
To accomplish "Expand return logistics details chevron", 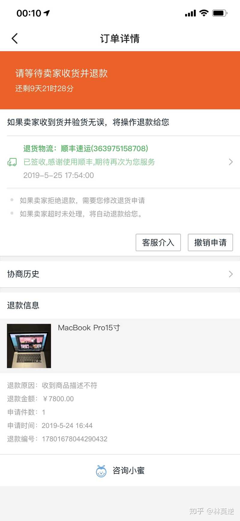I will [231, 162].
